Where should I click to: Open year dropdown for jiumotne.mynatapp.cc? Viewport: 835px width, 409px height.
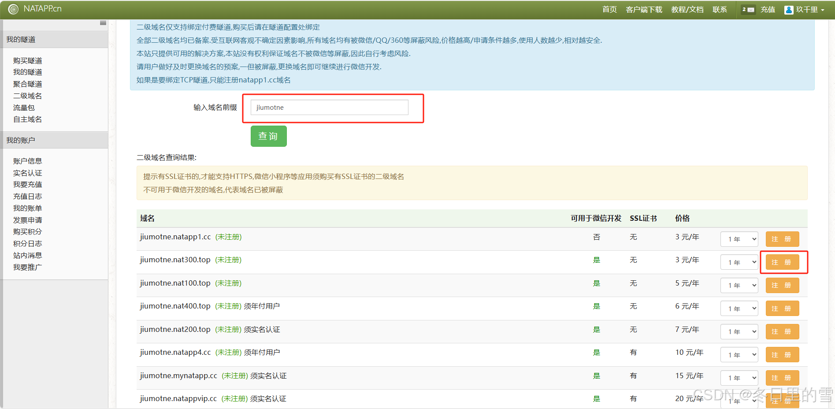point(739,378)
